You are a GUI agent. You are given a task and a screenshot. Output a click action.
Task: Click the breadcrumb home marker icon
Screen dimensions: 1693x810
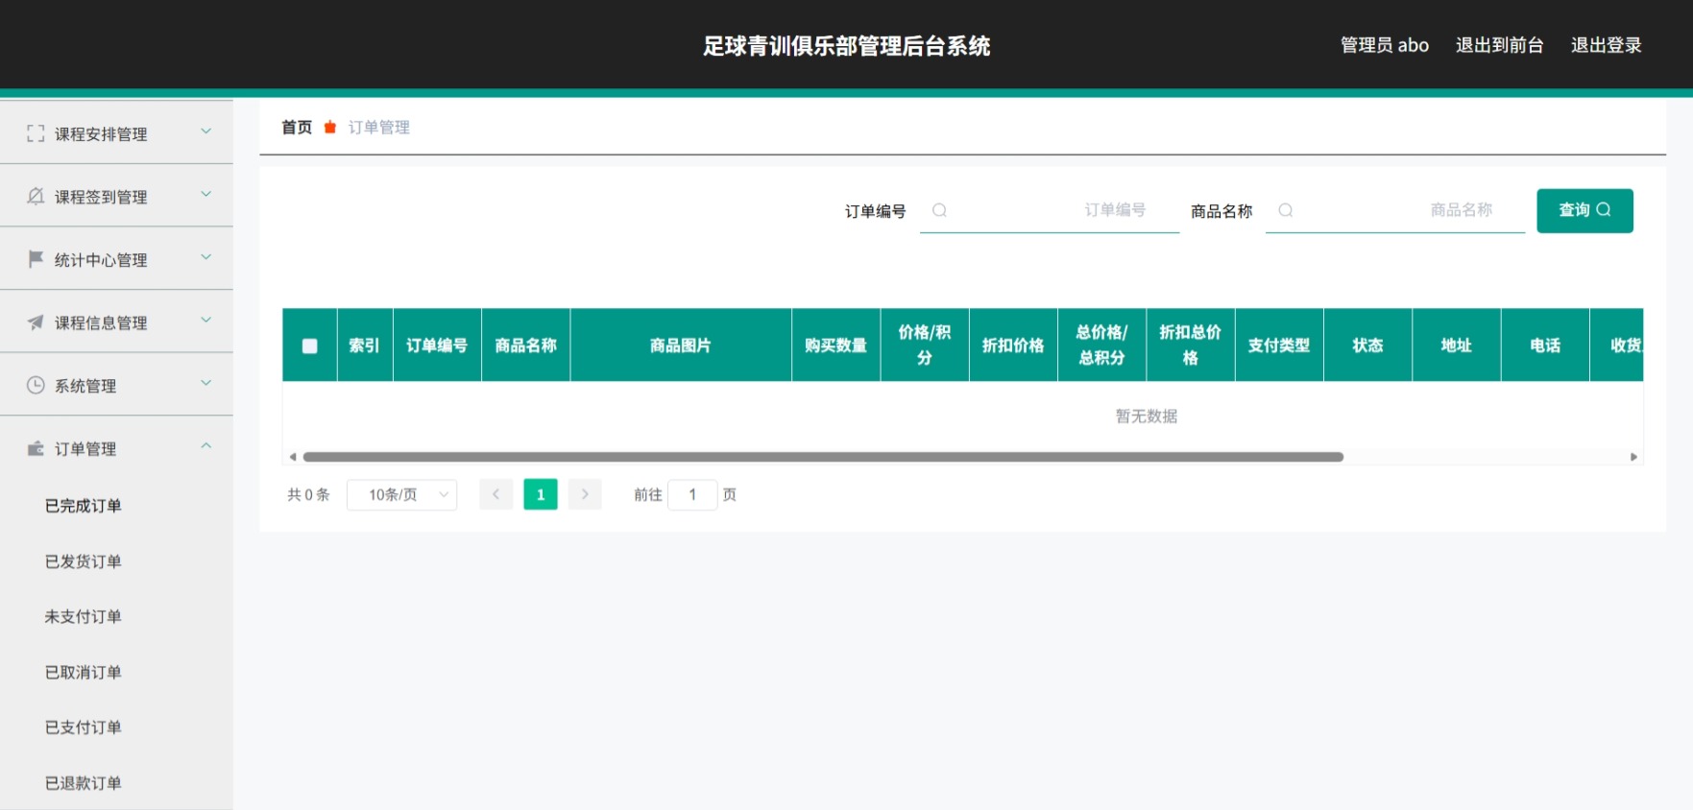point(330,127)
